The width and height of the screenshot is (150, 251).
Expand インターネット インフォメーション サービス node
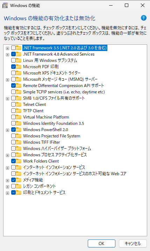(8, 168)
